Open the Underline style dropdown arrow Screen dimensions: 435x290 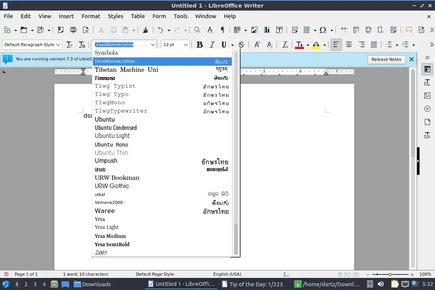click(233, 45)
